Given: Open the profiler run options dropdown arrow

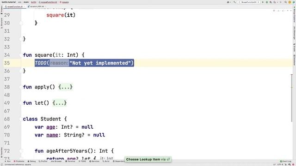Looking at the screenshot, I should tap(277, 2).
